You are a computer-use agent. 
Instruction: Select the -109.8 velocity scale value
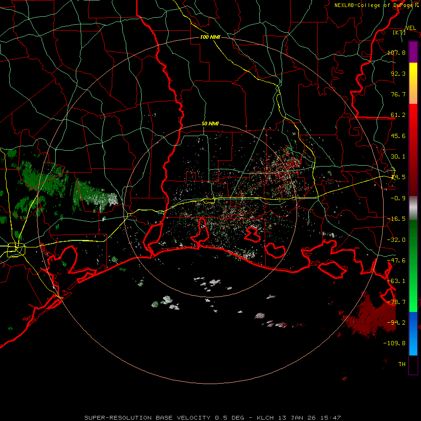[394, 343]
